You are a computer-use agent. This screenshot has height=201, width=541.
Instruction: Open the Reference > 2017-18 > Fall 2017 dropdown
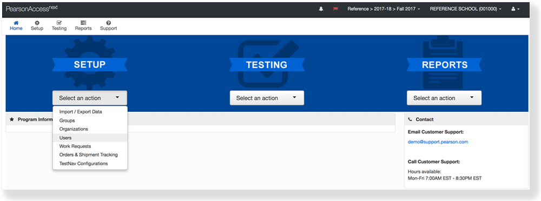tap(384, 9)
